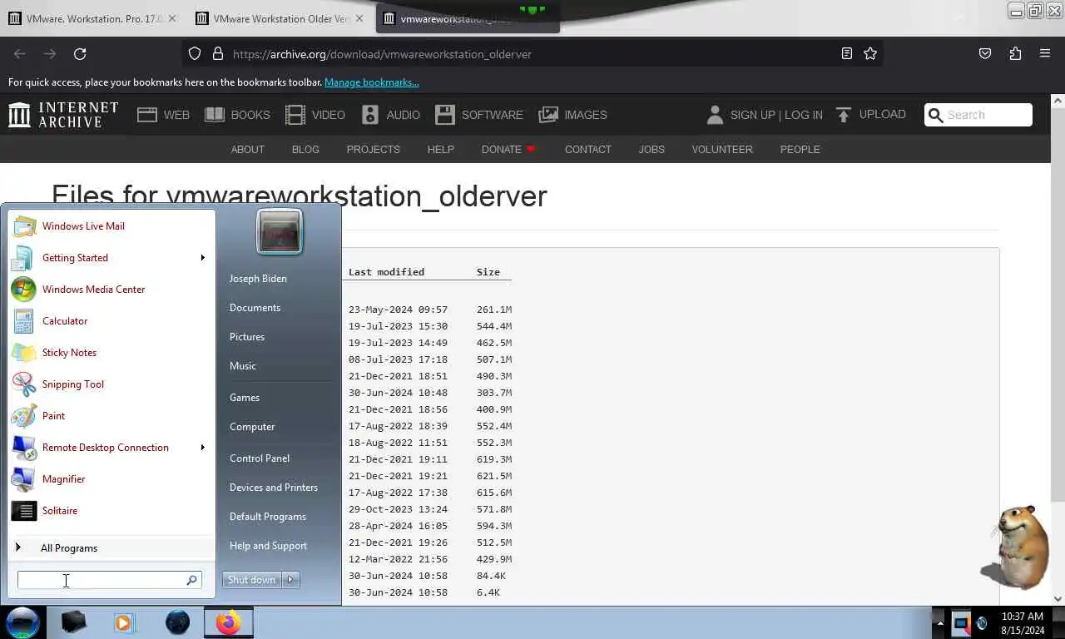Click the Shut down button
The width and height of the screenshot is (1065, 639).
[251, 580]
